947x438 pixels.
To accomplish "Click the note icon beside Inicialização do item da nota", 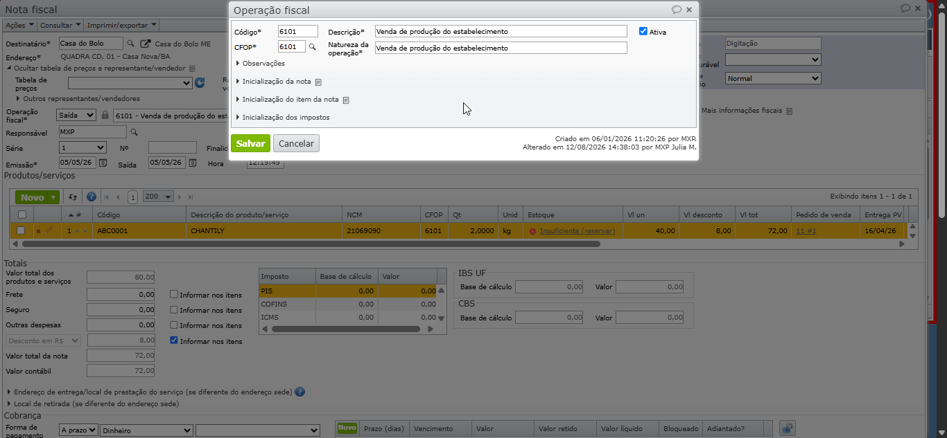I will [346, 100].
